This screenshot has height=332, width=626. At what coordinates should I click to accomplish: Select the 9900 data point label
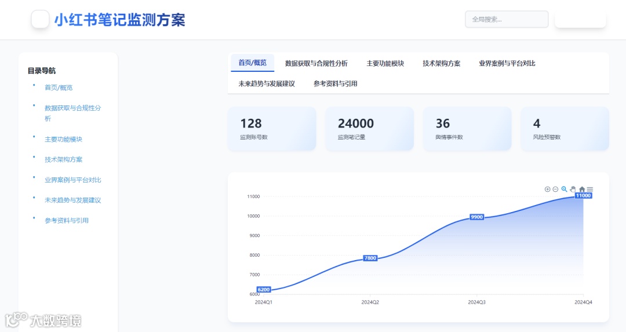point(476,217)
